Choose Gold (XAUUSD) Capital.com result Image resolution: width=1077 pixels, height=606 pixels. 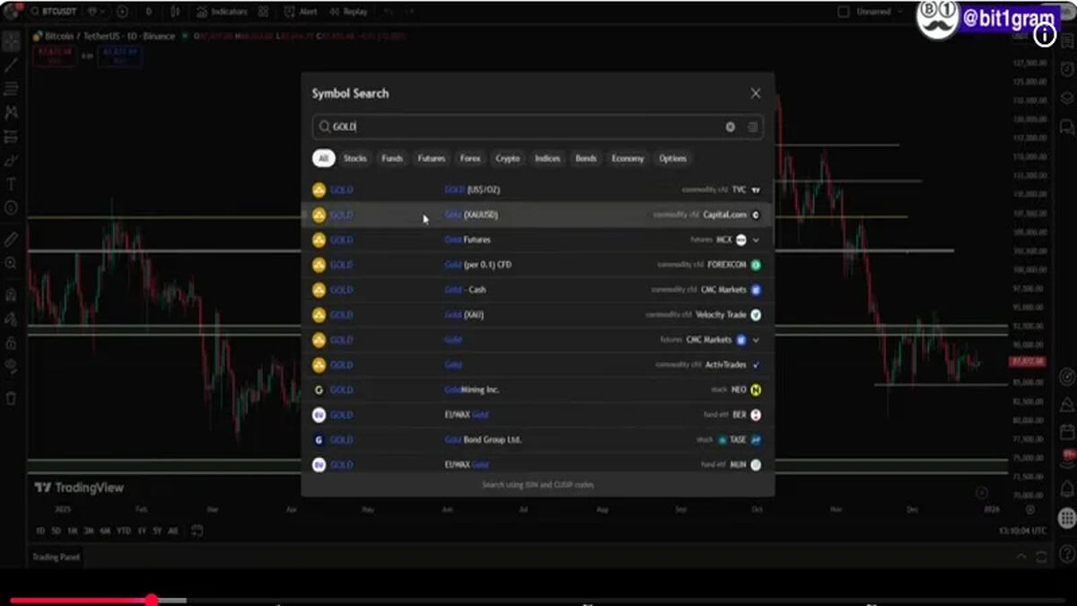coord(538,215)
